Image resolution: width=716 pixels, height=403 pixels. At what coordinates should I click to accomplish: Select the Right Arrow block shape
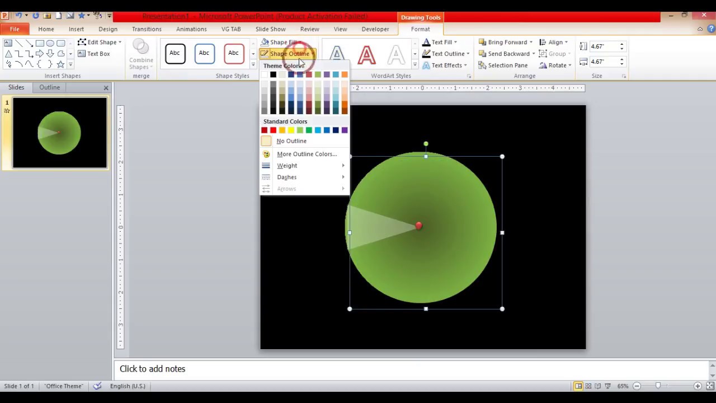[40, 54]
